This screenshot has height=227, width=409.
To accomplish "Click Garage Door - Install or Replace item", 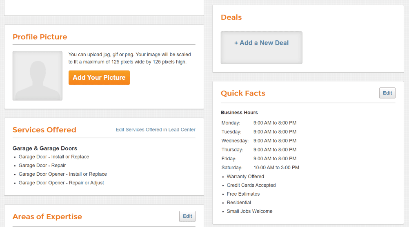I will point(54,157).
